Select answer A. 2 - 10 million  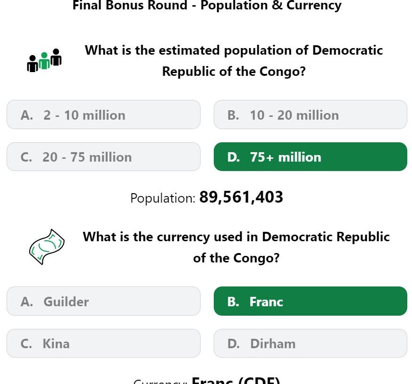pos(104,114)
